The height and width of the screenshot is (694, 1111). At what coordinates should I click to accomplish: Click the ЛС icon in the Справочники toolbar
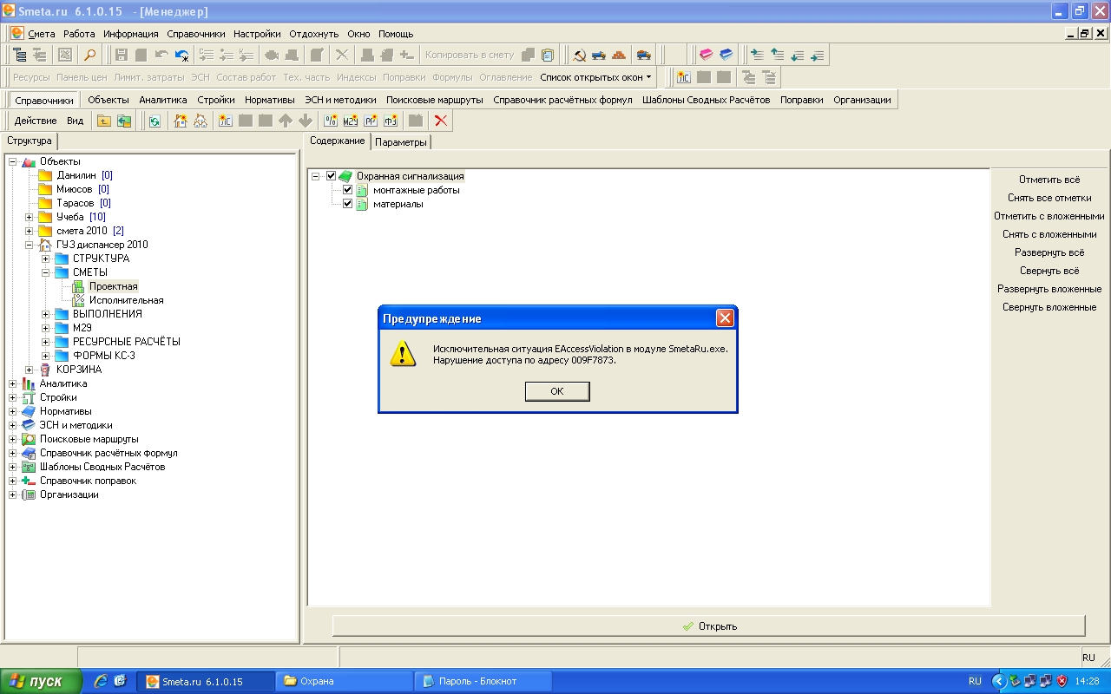tap(226, 121)
